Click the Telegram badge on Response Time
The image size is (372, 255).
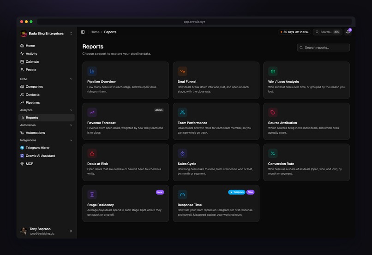[x=236, y=192]
